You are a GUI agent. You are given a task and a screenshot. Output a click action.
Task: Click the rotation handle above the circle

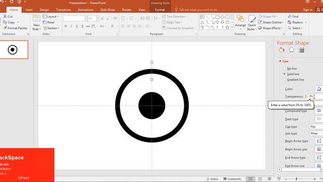click(152, 62)
